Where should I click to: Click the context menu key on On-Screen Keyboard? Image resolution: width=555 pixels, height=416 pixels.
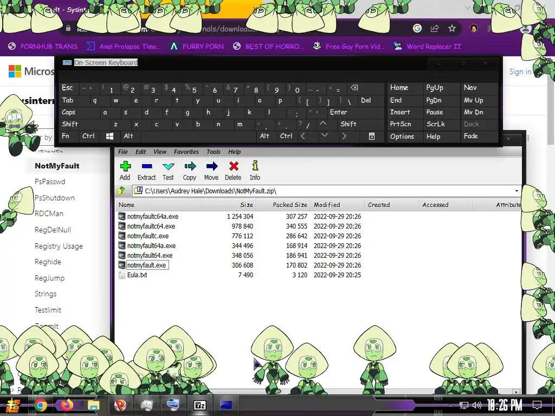(x=372, y=136)
